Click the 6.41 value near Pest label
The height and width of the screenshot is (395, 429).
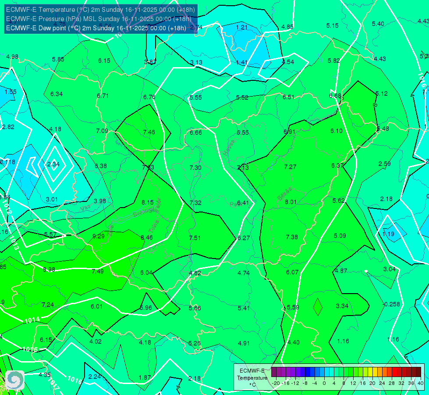click(x=243, y=203)
